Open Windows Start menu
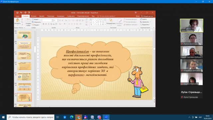This screenshot has width=213, height=120. coord(3,117)
